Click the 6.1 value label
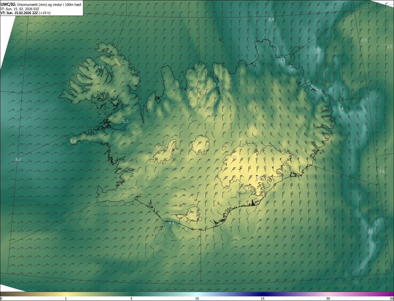 tap(18, 159)
